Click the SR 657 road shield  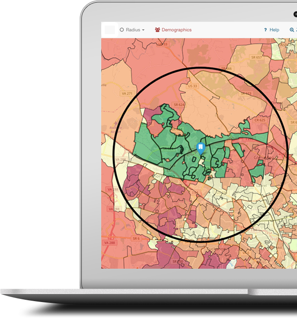tap(256, 58)
